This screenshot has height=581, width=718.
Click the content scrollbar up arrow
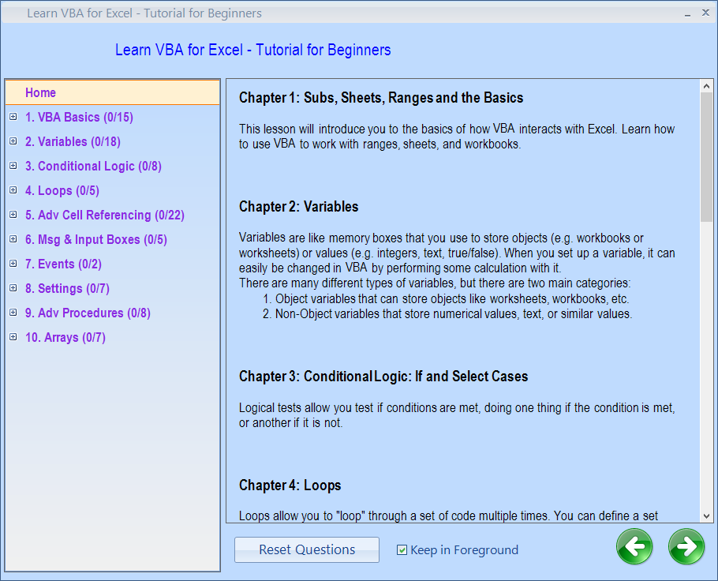click(706, 86)
